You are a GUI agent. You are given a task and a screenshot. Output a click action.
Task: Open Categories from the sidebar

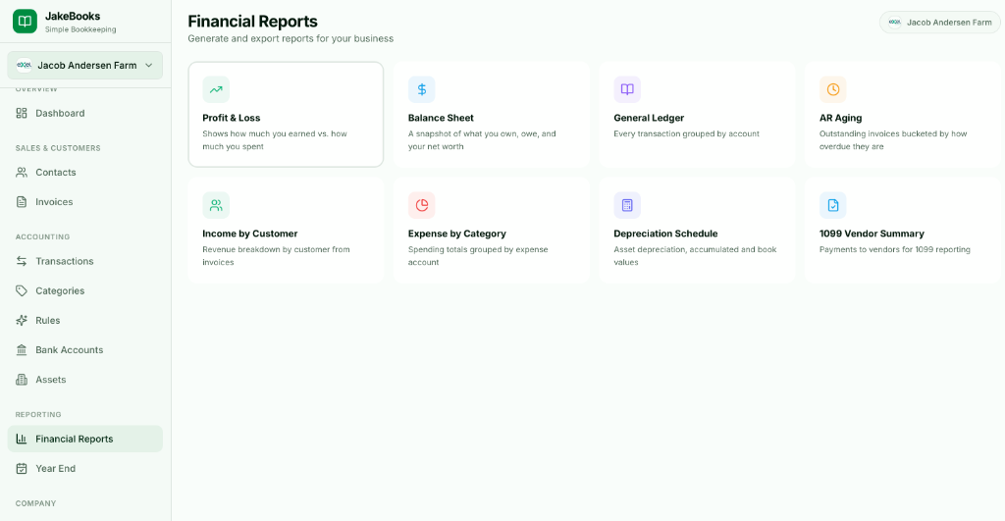[x=85, y=291]
